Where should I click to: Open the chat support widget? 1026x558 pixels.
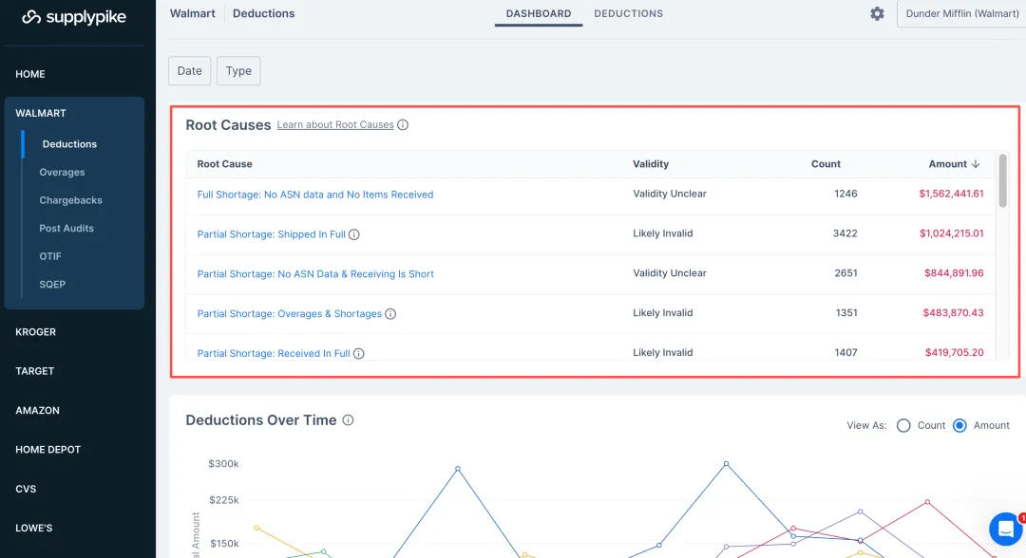coord(1004,529)
